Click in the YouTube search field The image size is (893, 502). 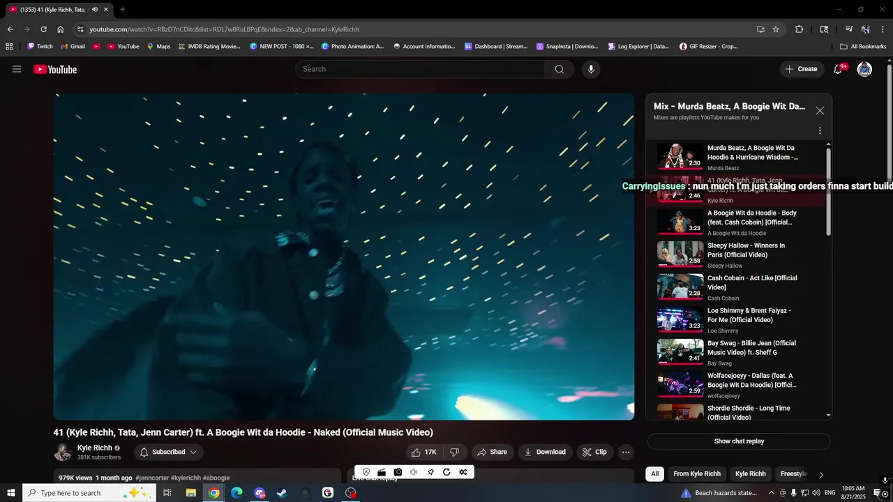coord(420,69)
